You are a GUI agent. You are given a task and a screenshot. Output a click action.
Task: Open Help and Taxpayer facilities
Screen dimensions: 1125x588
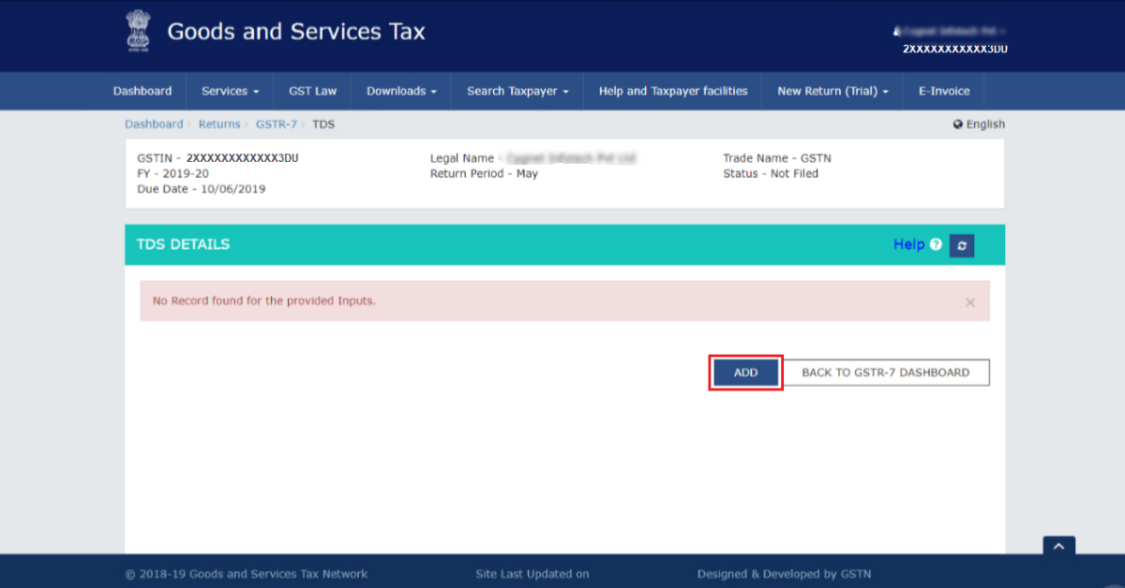(672, 91)
